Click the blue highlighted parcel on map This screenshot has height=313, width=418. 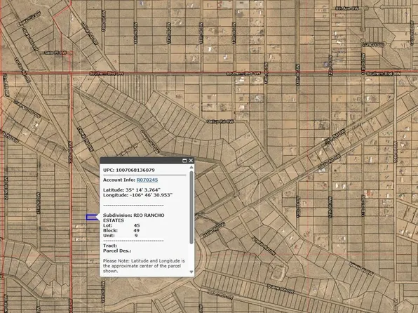point(92,218)
